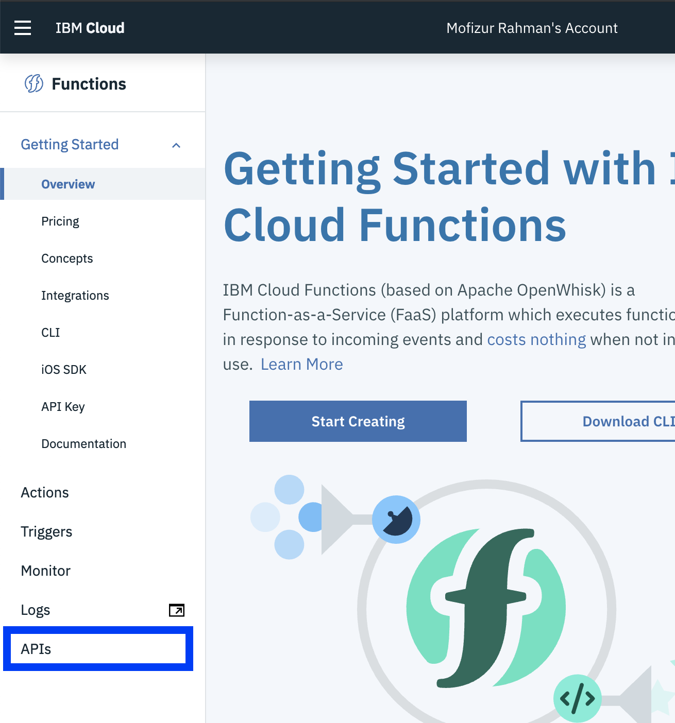Select Overview in the sidebar
Screen dimensions: 675x723
103,184
